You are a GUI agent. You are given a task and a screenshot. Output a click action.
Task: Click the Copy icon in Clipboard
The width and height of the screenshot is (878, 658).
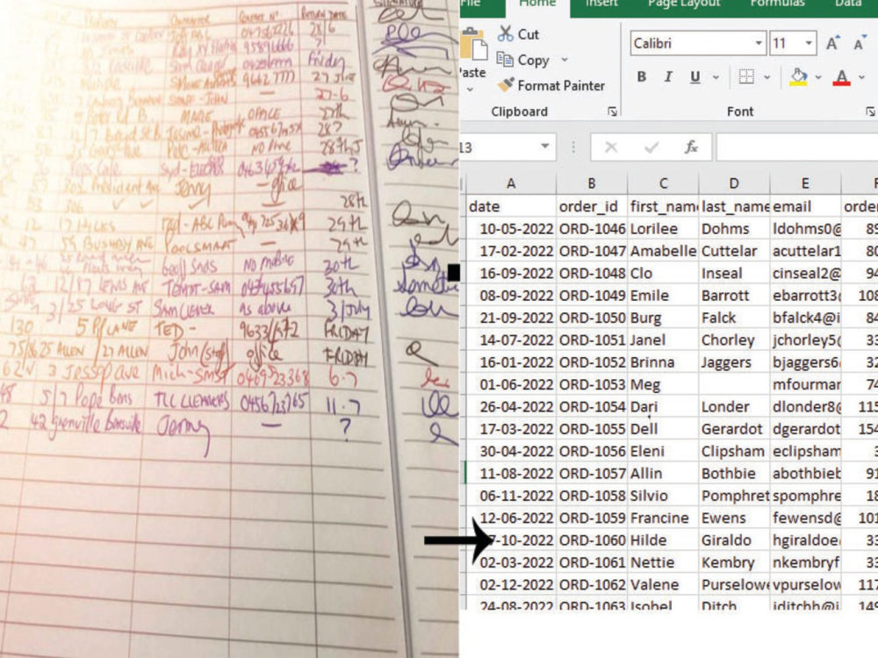(x=505, y=60)
